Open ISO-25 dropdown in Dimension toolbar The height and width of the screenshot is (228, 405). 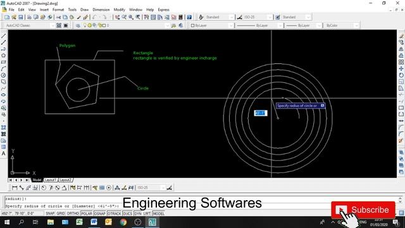click(x=163, y=187)
